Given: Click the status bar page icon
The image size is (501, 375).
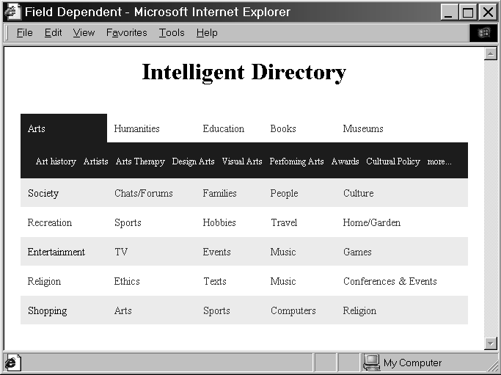Looking at the screenshot, I should [13, 363].
